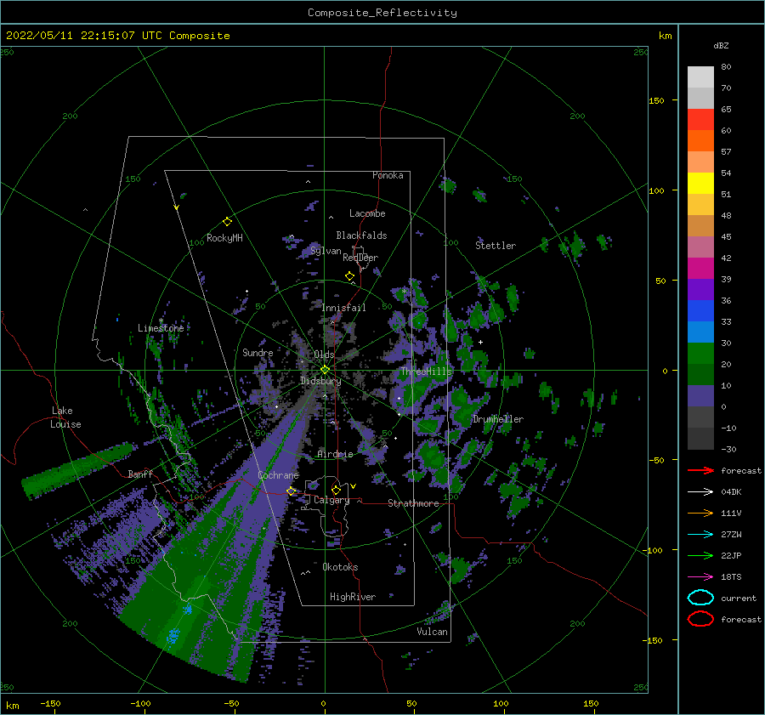Click the yellow diamond marker south of RedDeer
This screenshot has width=765, height=715.
click(x=350, y=276)
